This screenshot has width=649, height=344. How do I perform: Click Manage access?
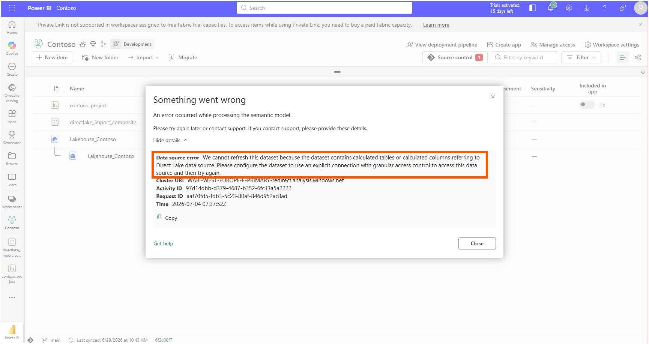click(553, 45)
